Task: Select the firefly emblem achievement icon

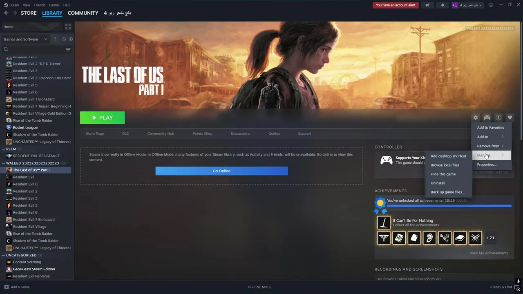Action: coord(384,238)
